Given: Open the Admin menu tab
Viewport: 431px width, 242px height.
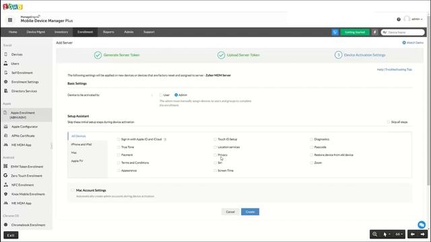Looking at the screenshot, I should click(129, 32).
